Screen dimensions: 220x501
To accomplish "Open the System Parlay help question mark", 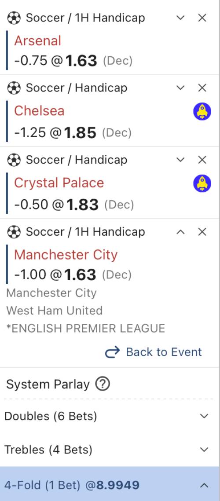I will click(103, 384).
